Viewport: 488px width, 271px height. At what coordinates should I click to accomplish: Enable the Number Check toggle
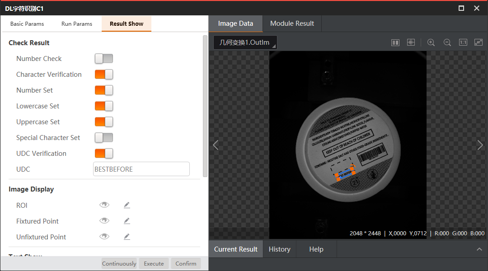(104, 58)
